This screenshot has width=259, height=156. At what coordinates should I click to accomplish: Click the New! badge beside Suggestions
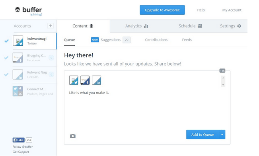click(x=95, y=40)
